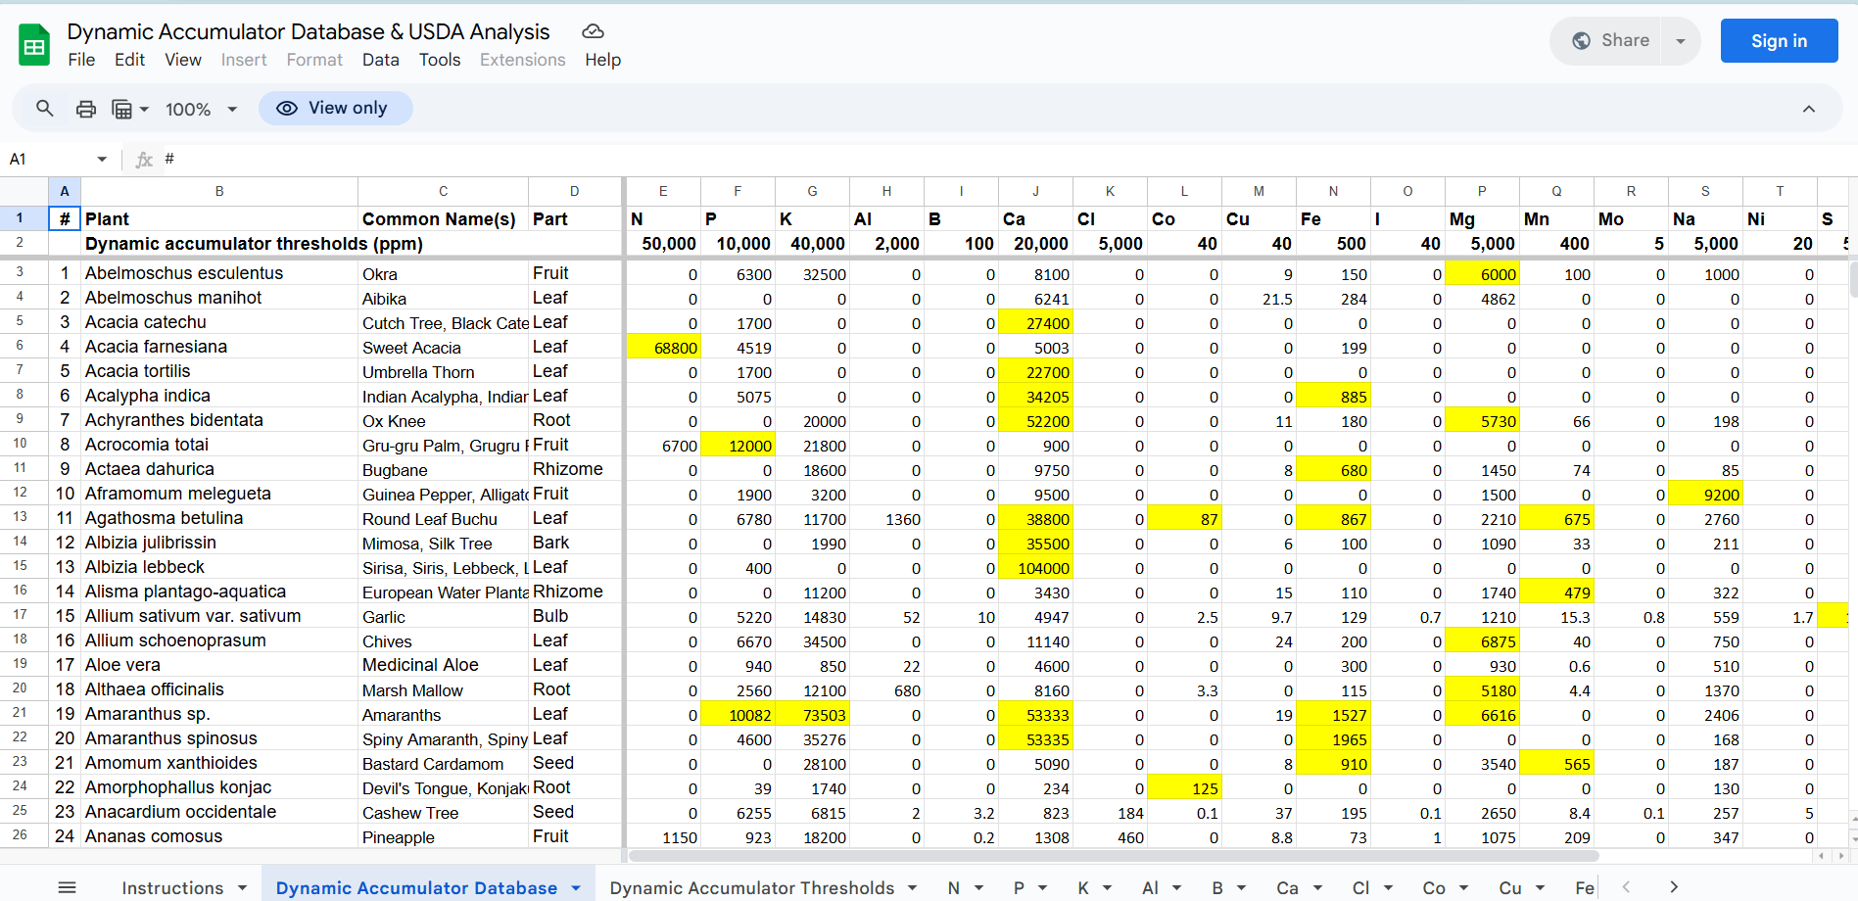
Task: Click the View only mode indicator
Action: [335, 108]
